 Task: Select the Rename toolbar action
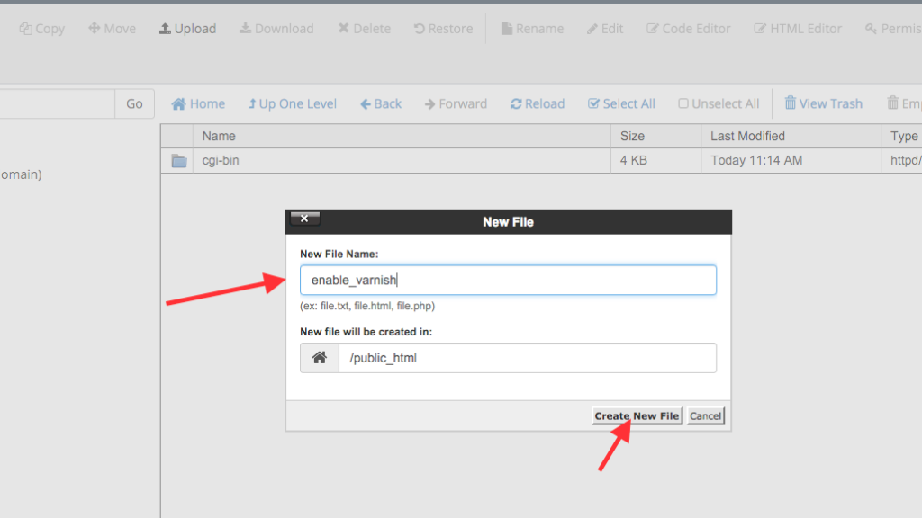tap(532, 29)
